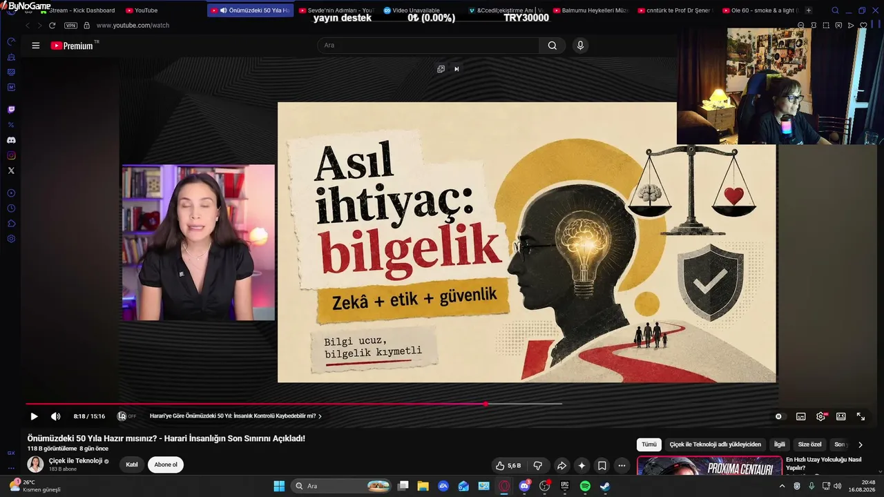Viewport: 884px width, 497px height.
Task: Subscribe with the Abone ol button
Action: pos(166,465)
